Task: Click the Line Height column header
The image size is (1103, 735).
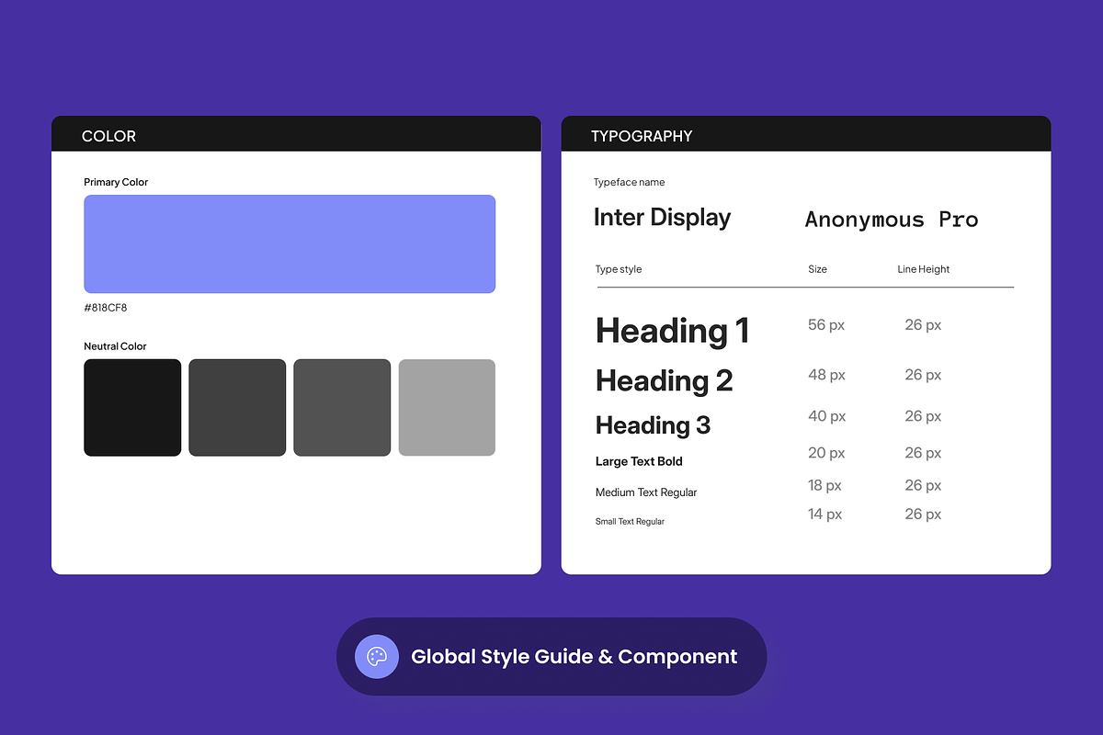Action: [924, 269]
